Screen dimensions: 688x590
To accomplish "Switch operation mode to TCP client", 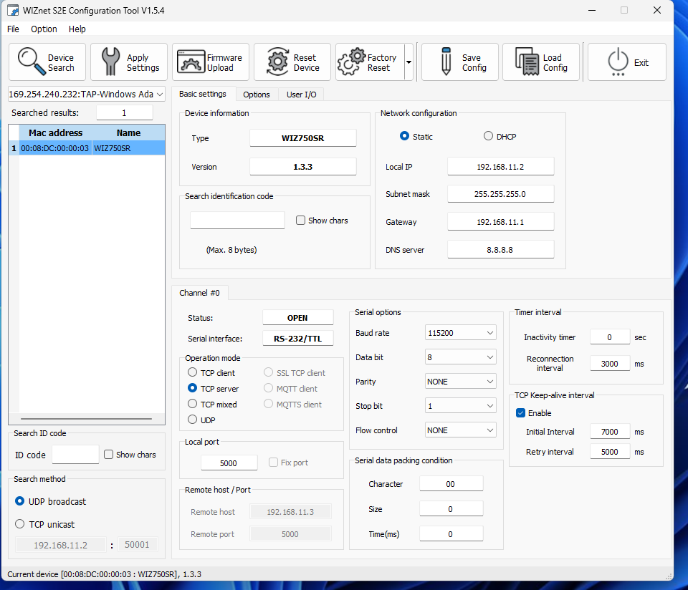I will (x=192, y=372).
